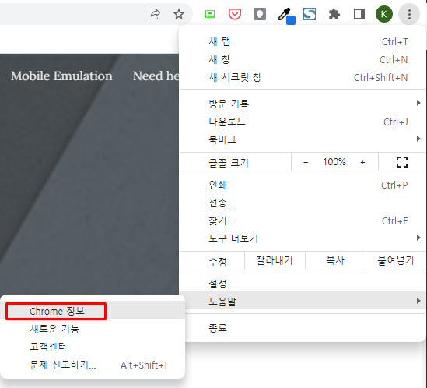Viewport: 427px width, 388px height.
Task: Expand the 방문 기록 submenu
Action: (x=303, y=104)
